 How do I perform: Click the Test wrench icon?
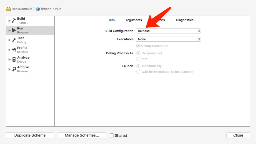coord(14,40)
